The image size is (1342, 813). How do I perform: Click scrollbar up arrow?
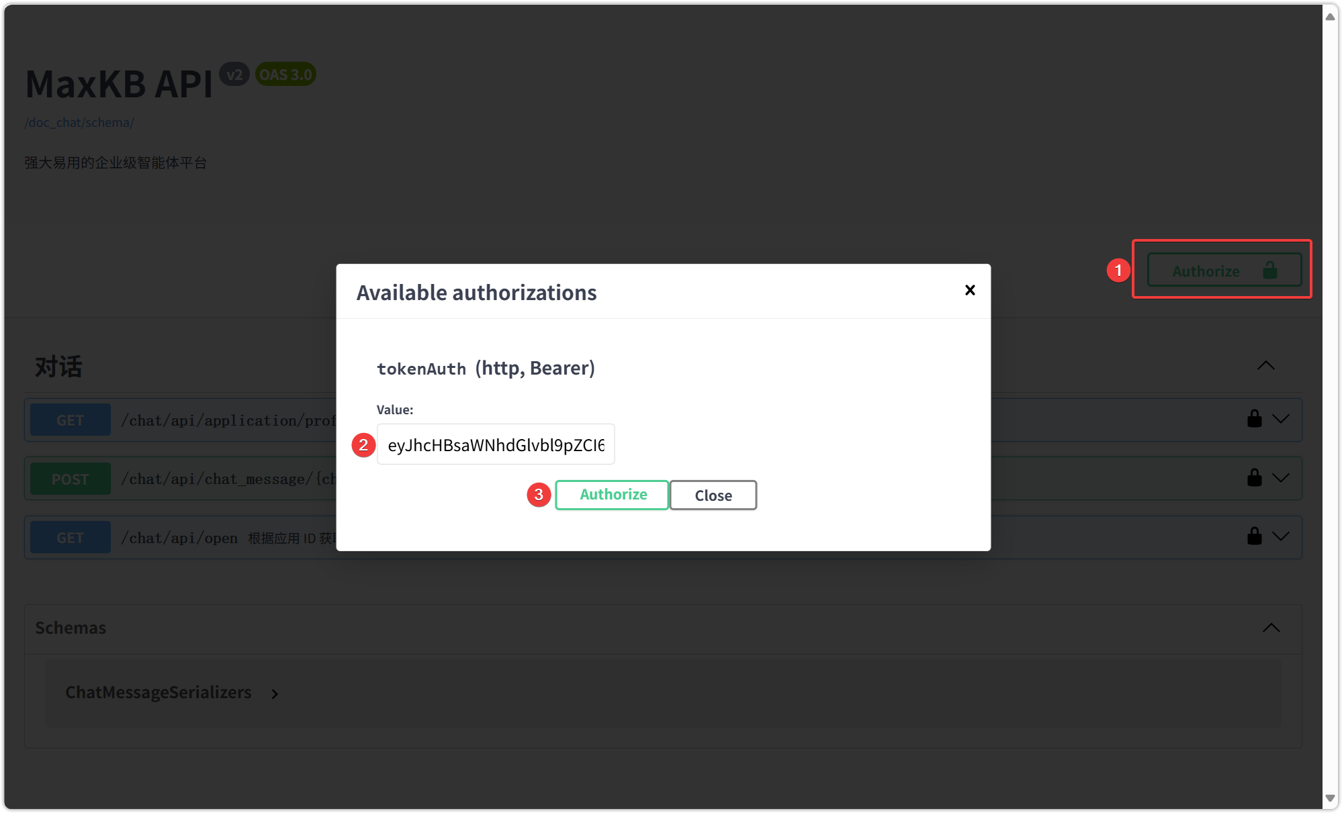(1330, 16)
